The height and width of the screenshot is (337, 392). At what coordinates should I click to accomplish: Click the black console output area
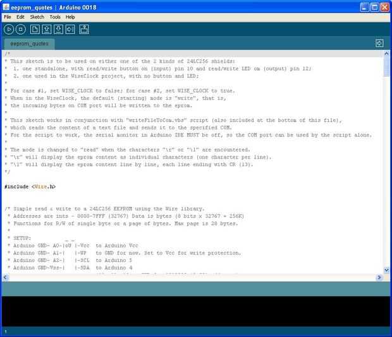pyautogui.click(x=196, y=311)
